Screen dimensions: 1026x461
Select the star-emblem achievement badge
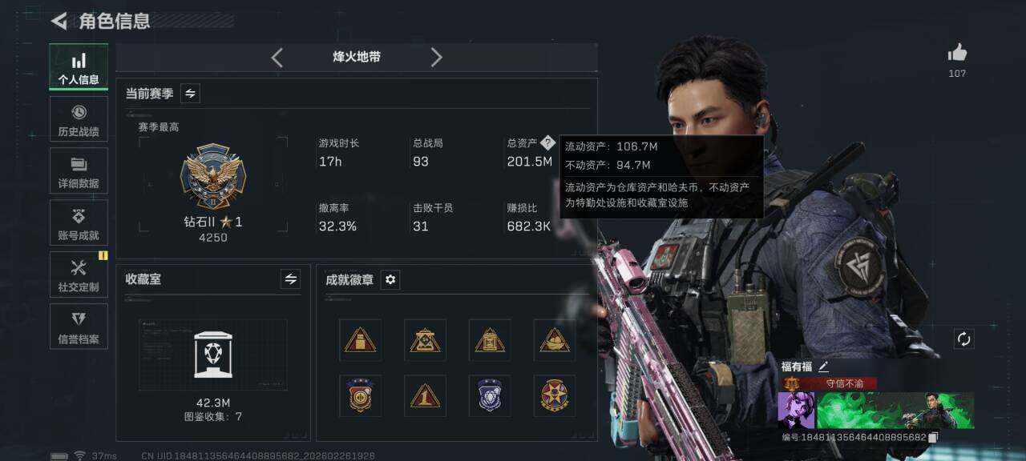(x=555, y=395)
